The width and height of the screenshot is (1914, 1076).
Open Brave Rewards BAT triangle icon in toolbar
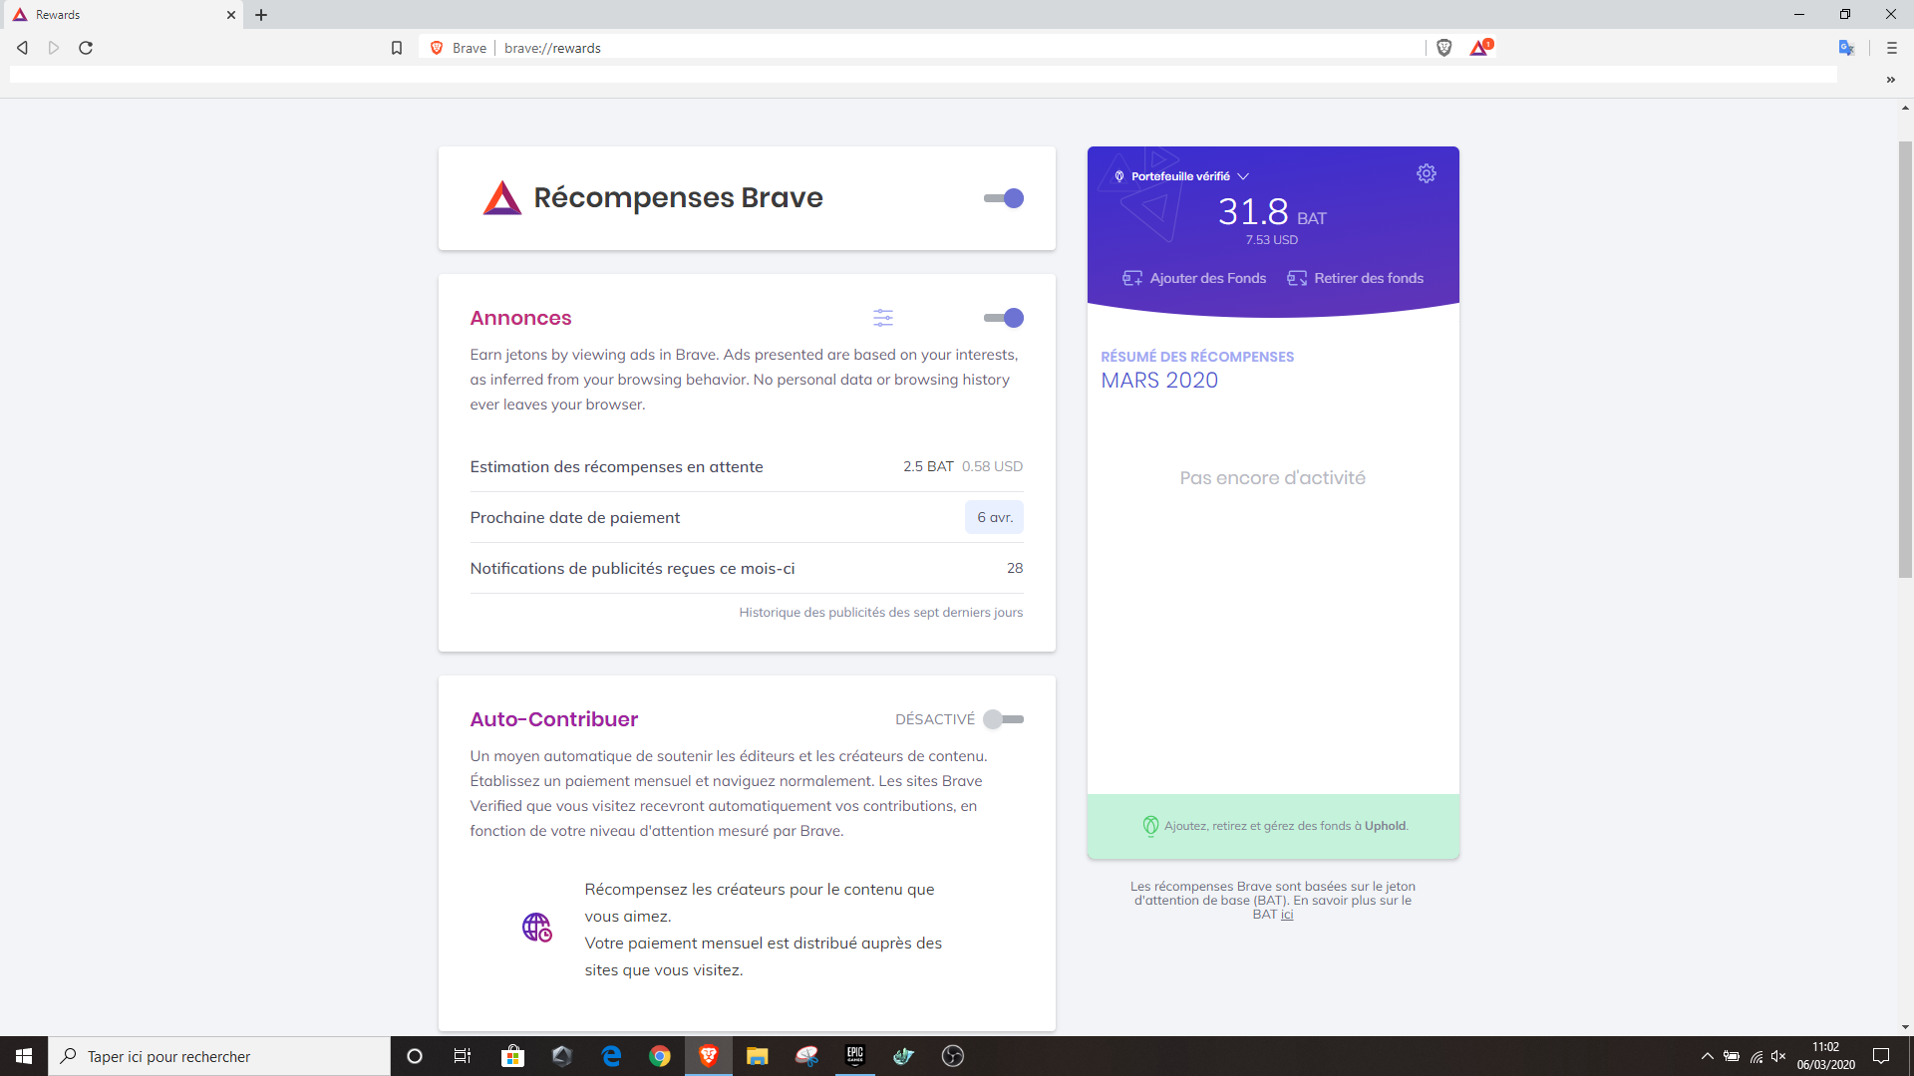pos(1479,48)
